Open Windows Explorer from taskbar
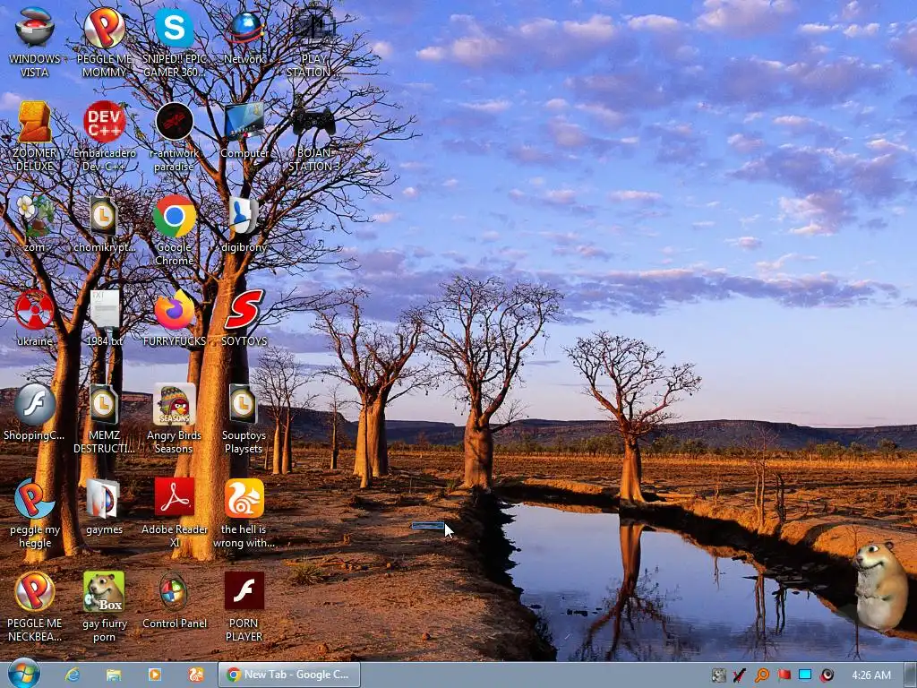917x688 pixels. pos(114,675)
